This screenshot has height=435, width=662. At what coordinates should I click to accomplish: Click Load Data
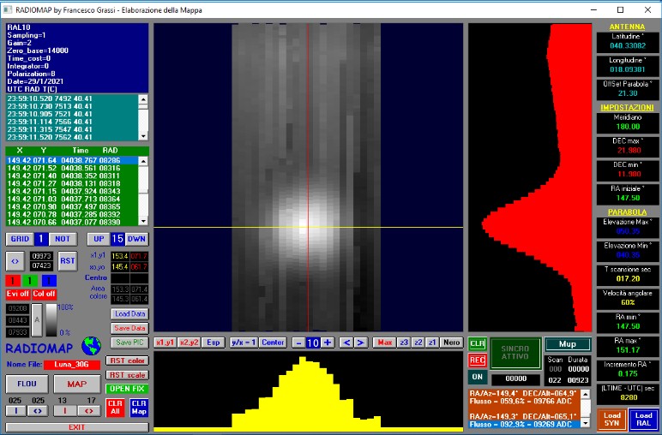click(130, 314)
